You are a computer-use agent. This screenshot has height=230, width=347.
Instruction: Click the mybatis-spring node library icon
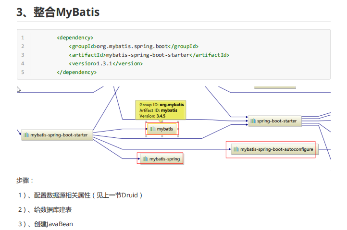pos(145,159)
